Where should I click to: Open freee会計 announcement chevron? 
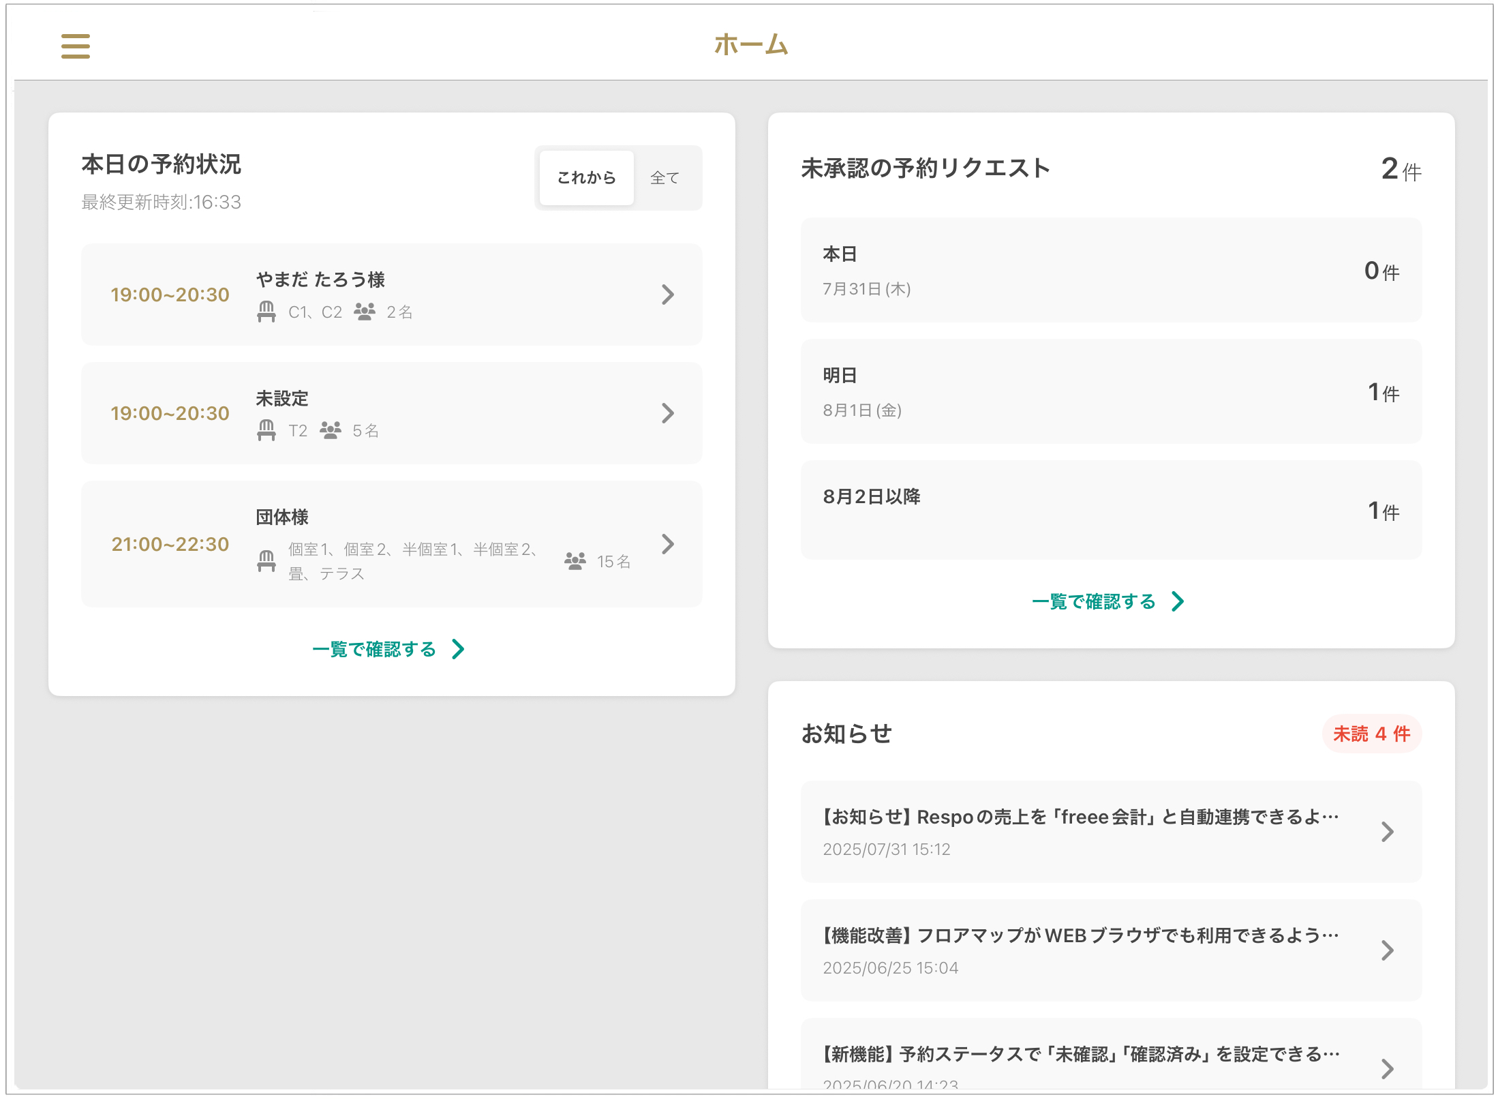pos(1387,832)
